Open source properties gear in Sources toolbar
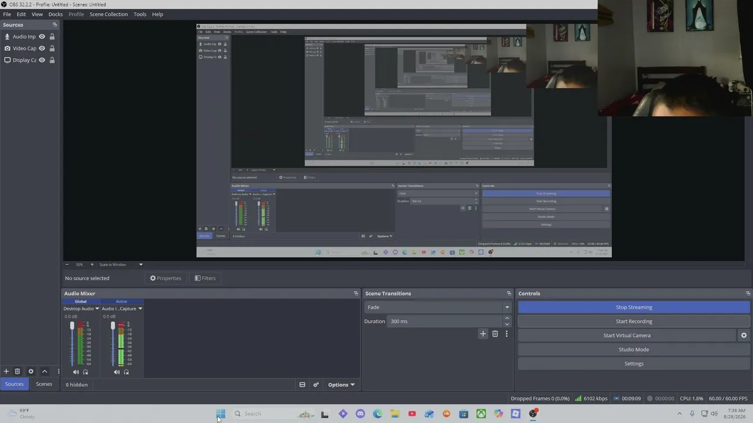This screenshot has height=423, width=753. point(31,371)
